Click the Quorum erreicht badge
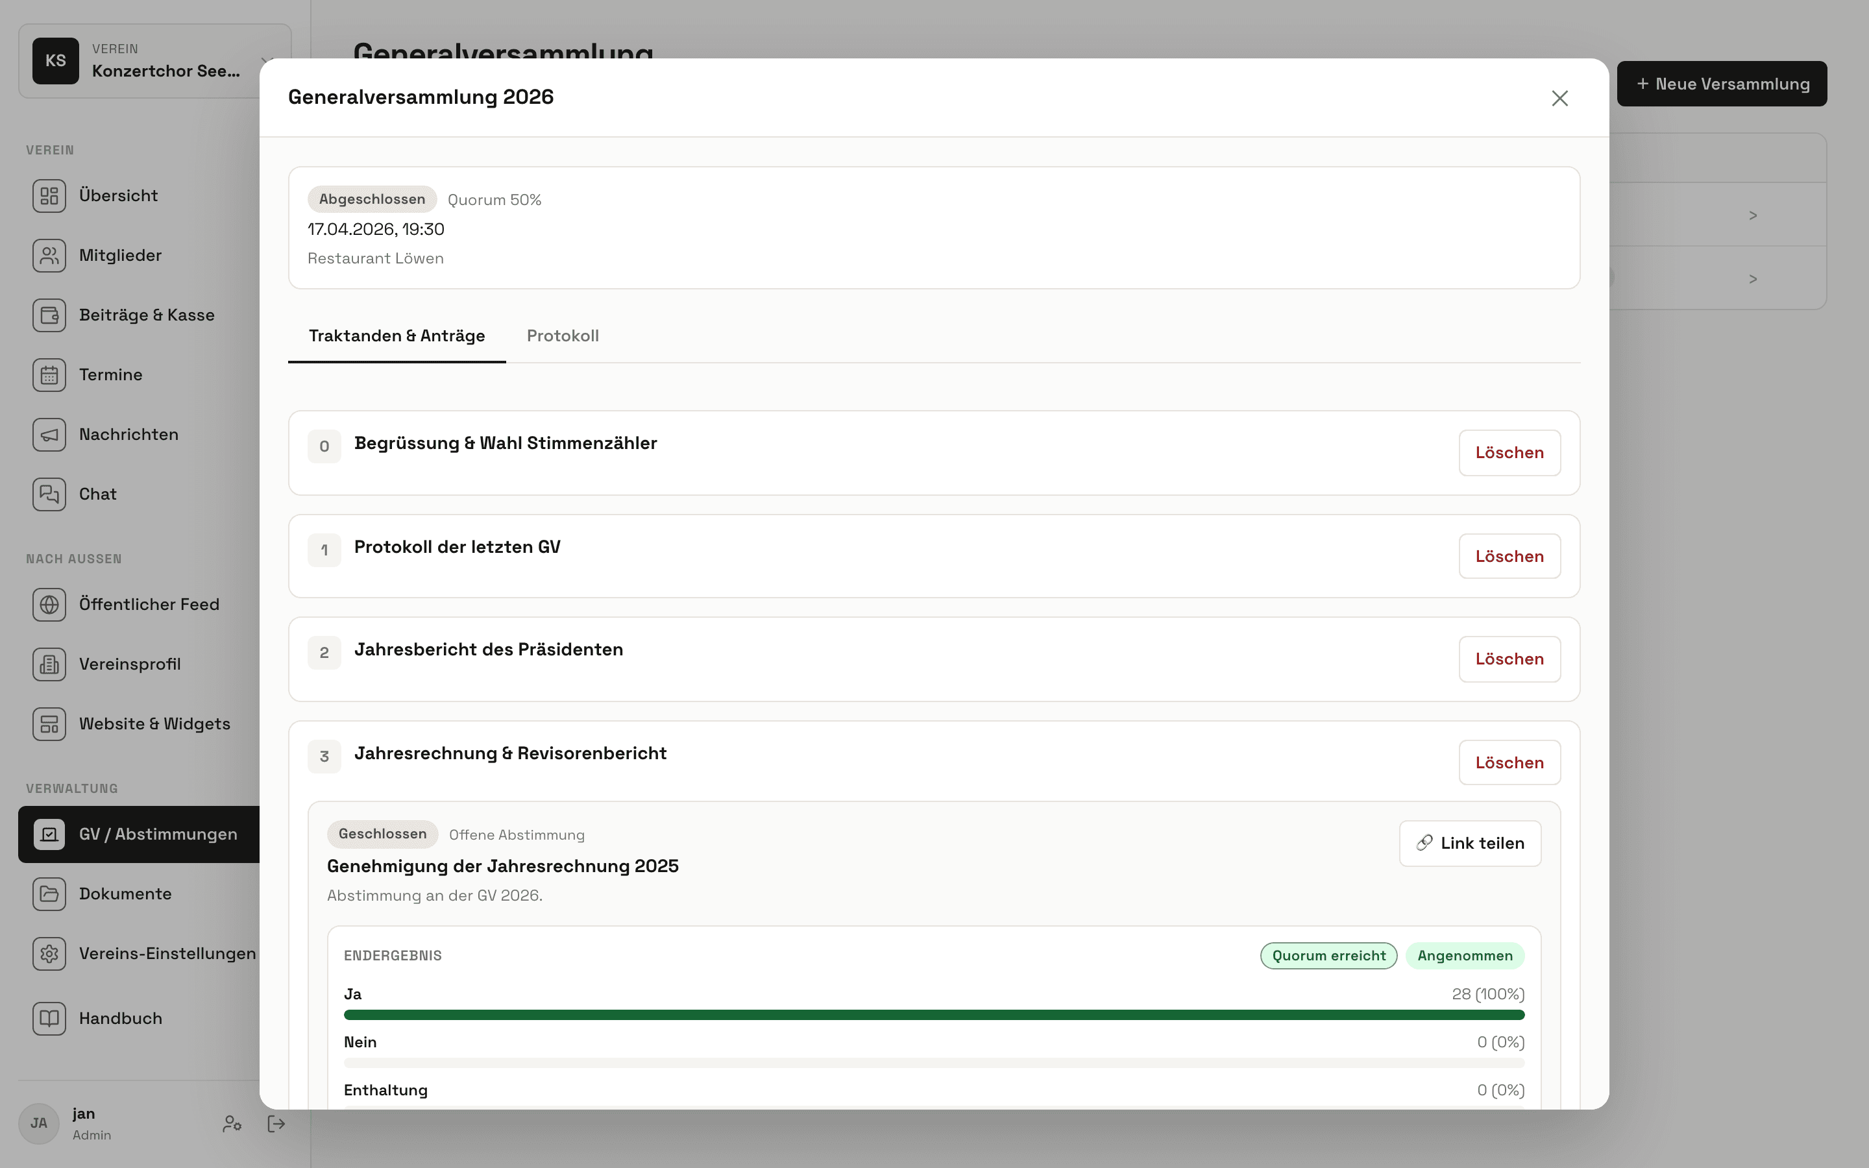1869x1168 pixels. [1328, 956]
